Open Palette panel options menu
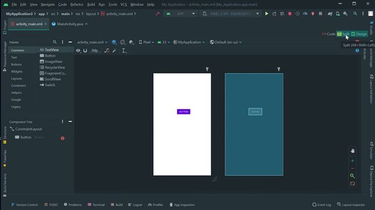Viewport: 375px width, 210px height. click(63, 42)
